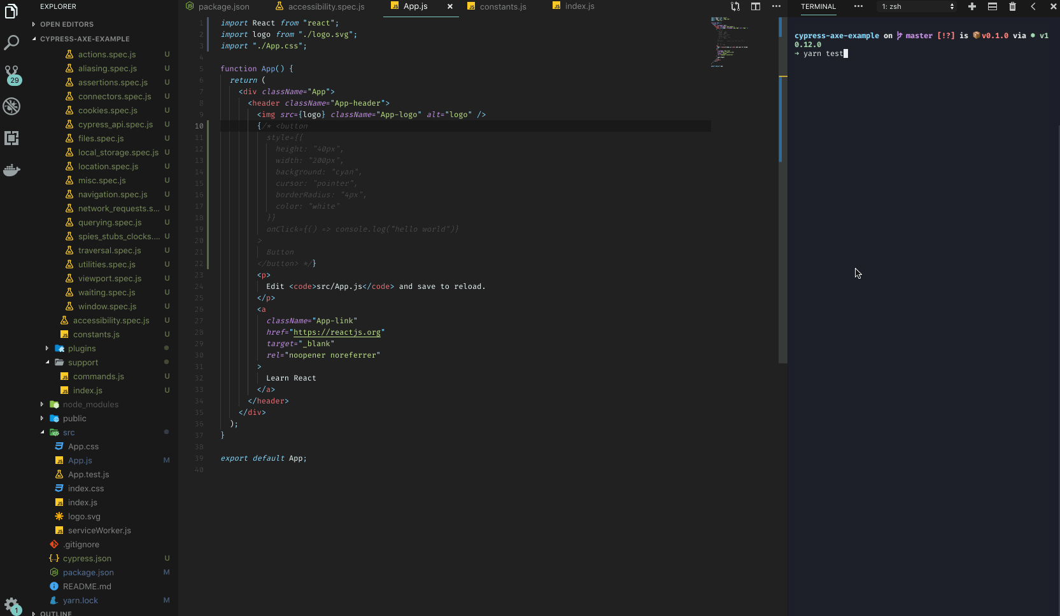Open viewport.spec.js file
Image resolution: width=1060 pixels, height=616 pixels.
point(110,279)
